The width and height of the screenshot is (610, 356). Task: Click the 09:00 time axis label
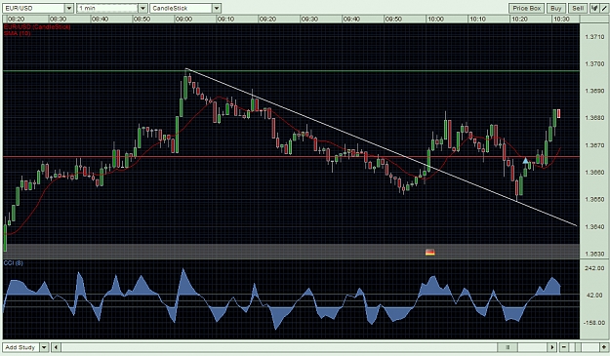point(183,19)
